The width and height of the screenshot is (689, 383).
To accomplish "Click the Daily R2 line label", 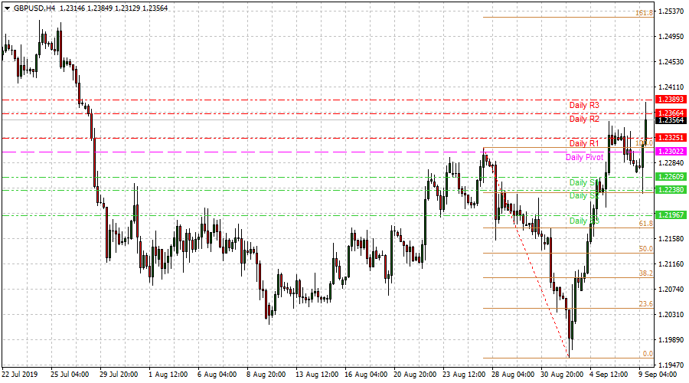I will click(584, 119).
